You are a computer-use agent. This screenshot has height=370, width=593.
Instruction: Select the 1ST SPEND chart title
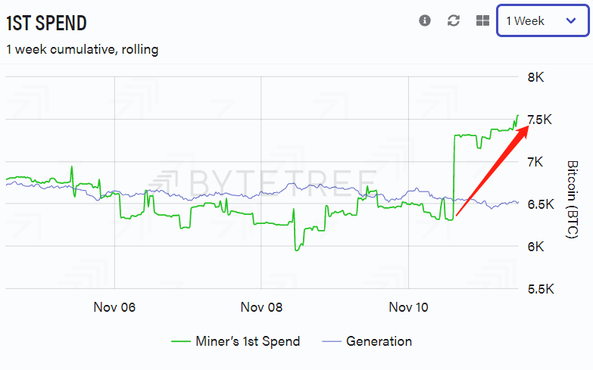point(46,23)
